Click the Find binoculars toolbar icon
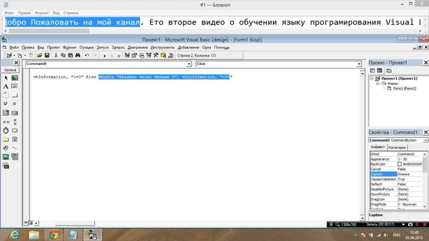 pyautogui.click(x=78, y=56)
